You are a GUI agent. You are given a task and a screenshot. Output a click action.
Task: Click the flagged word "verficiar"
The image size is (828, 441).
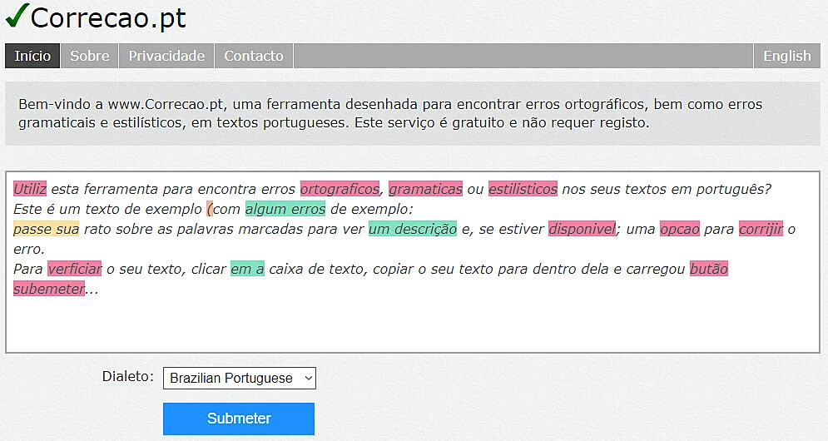tap(74, 269)
